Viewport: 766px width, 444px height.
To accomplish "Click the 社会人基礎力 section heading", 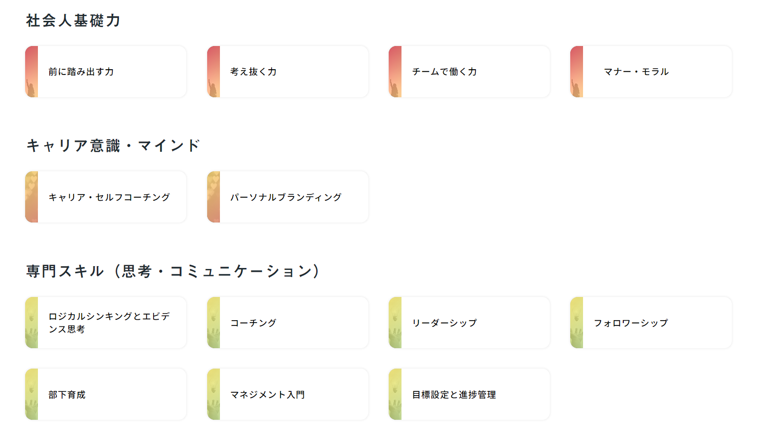I will (x=73, y=21).
